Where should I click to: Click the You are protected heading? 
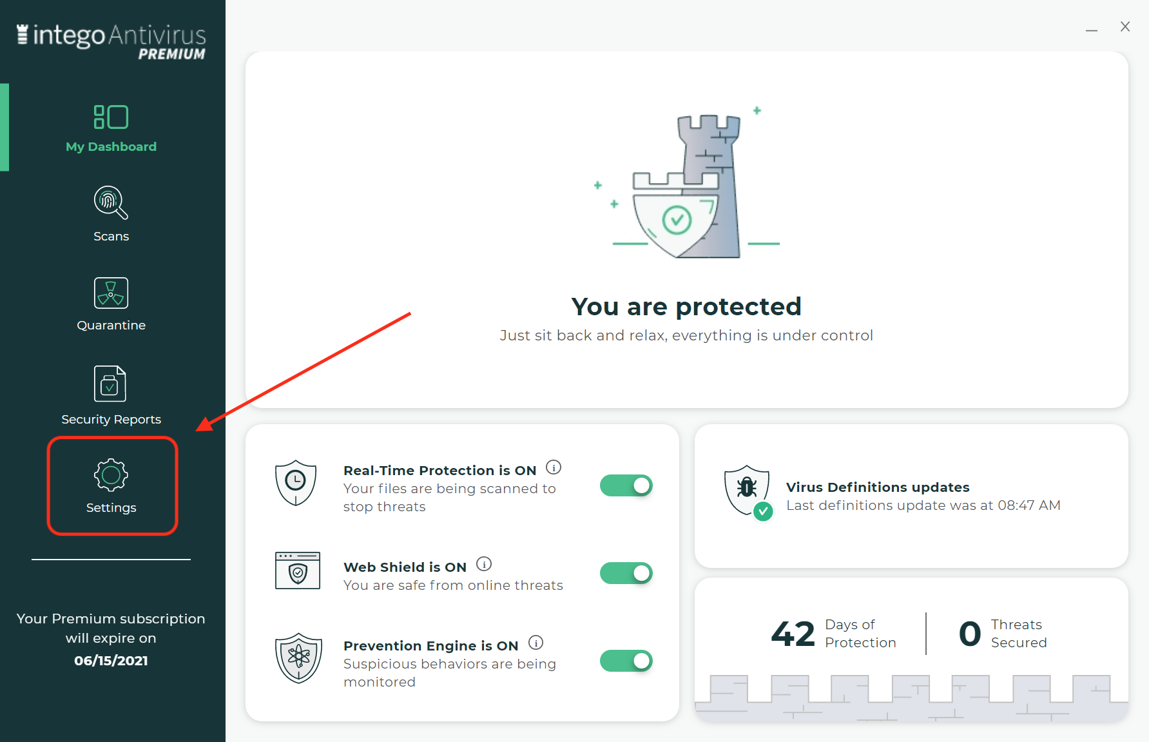686,307
